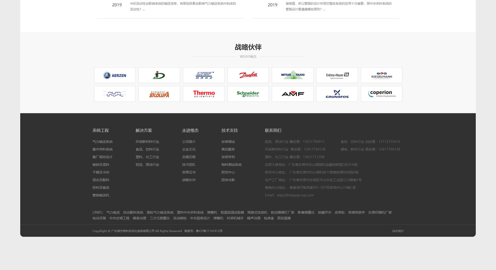The height and width of the screenshot is (270, 496).
Task: Open the Danfoss partner logo
Action: click(x=248, y=75)
